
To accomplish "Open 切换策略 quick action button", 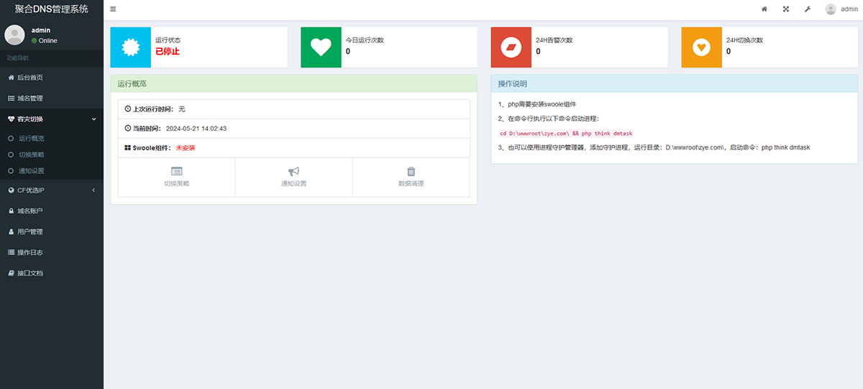I will [x=176, y=177].
